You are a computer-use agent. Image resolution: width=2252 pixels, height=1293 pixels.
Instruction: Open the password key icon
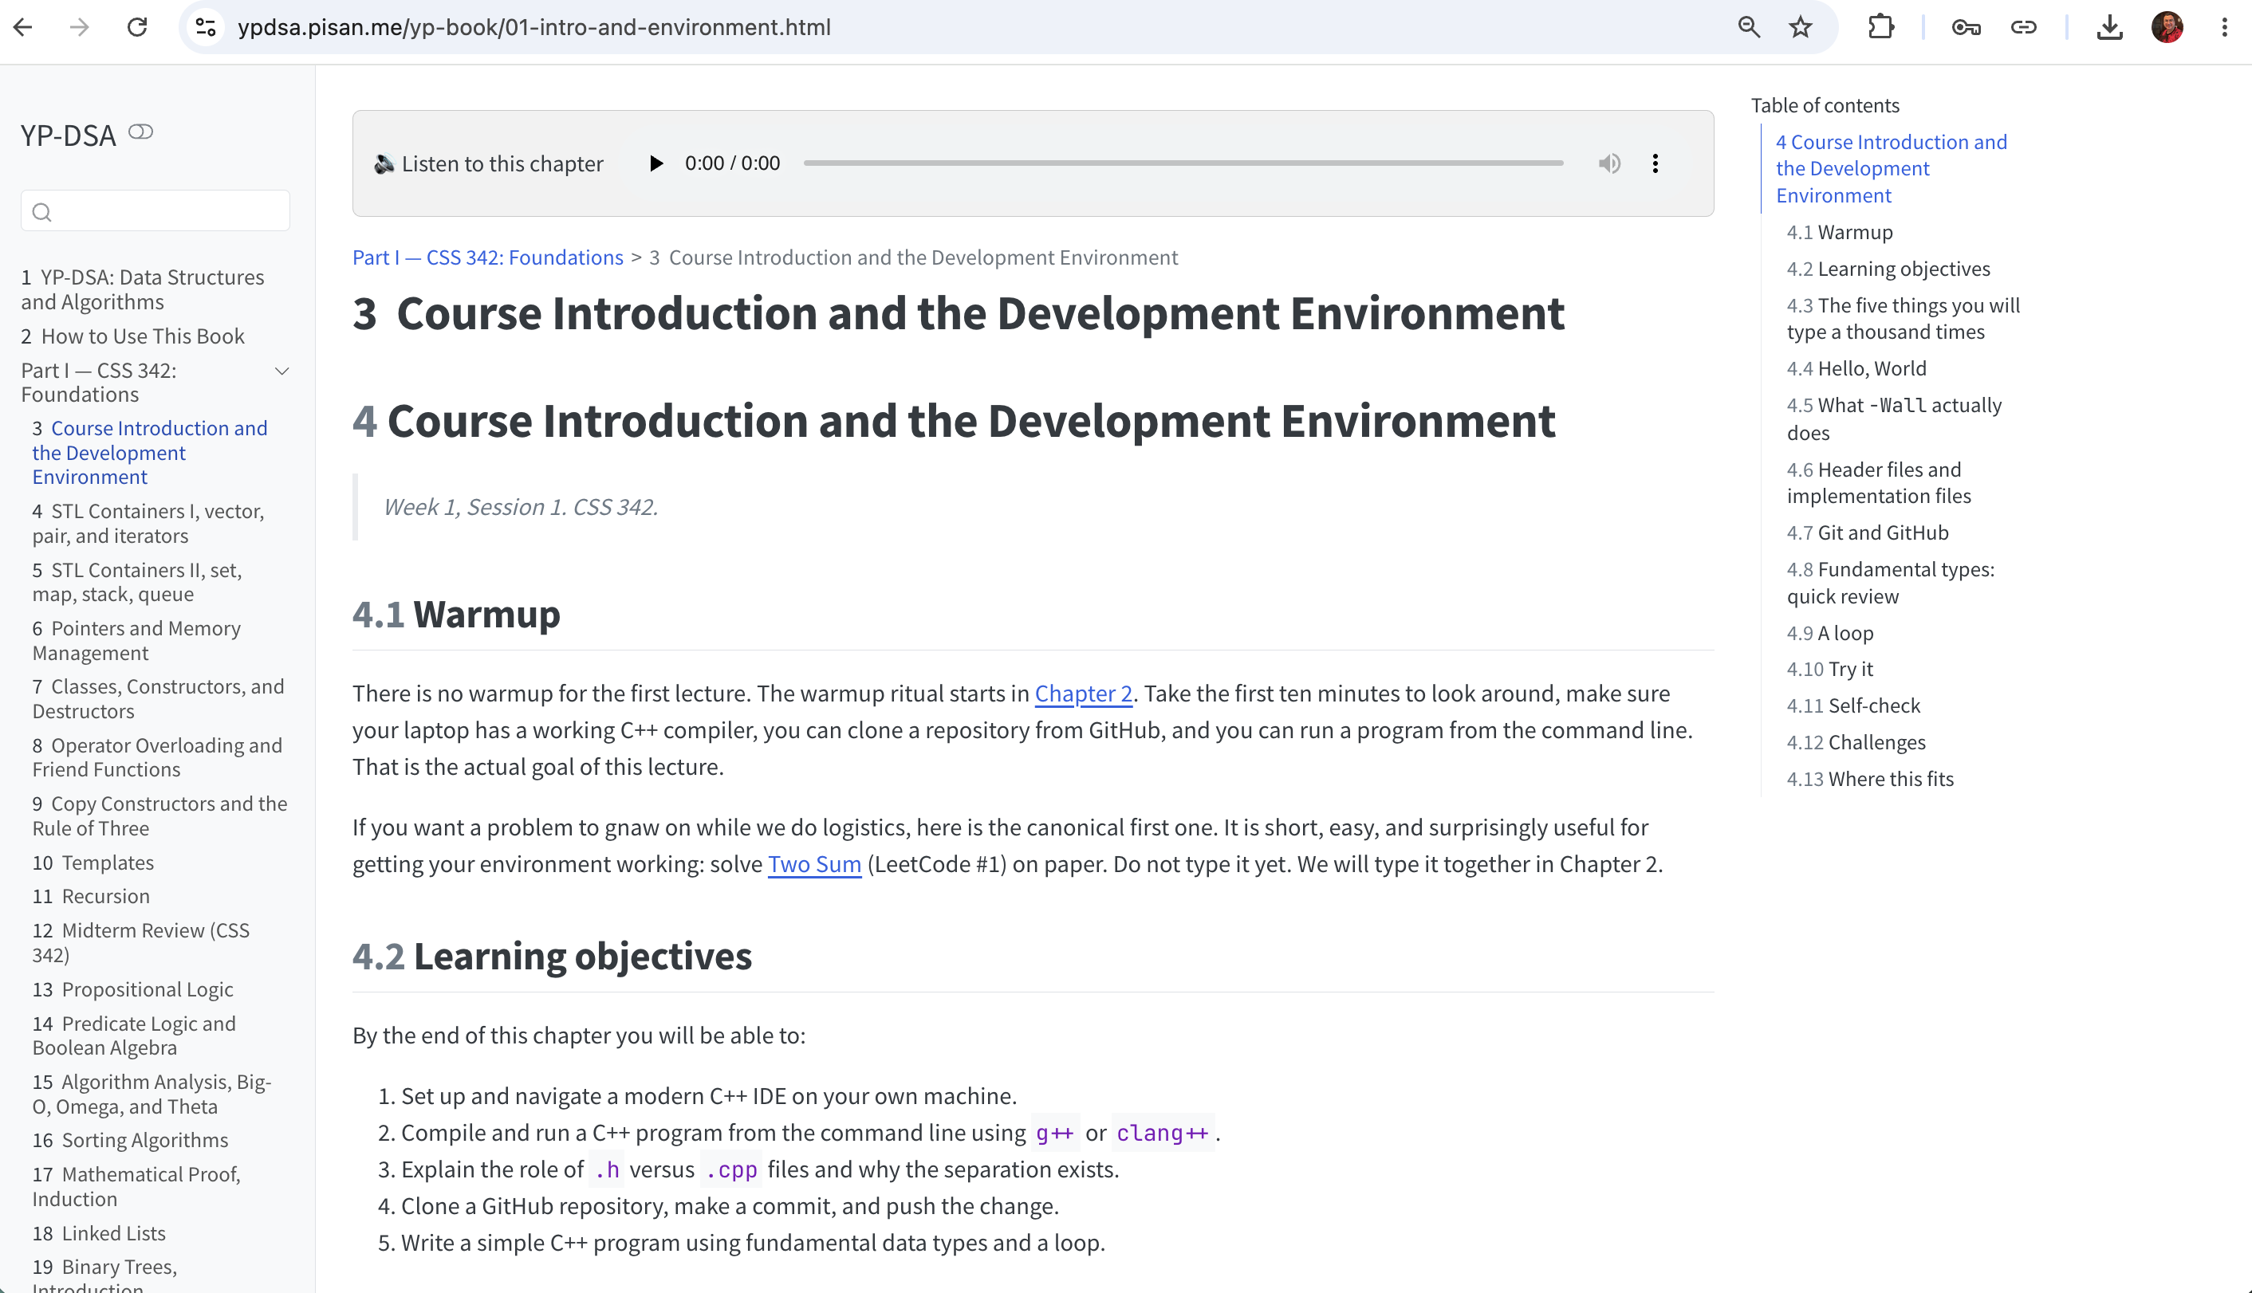[x=1966, y=26]
